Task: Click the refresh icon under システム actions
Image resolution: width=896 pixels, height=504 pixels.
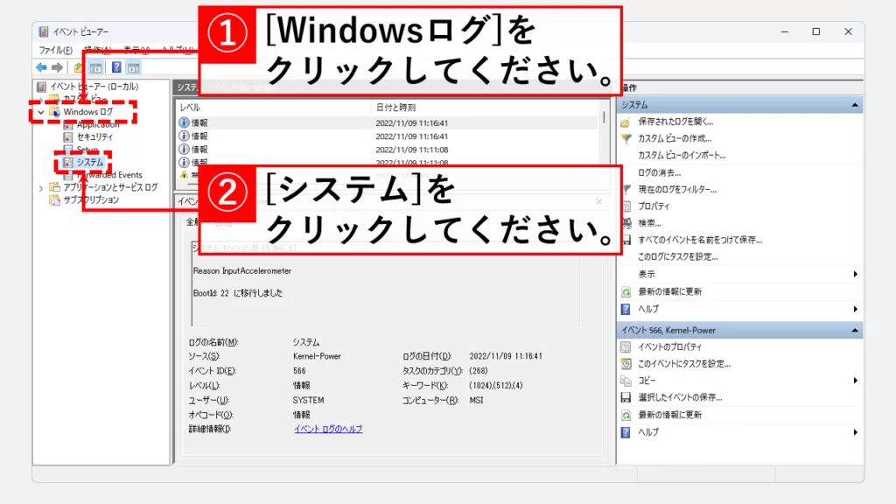Action: point(626,291)
